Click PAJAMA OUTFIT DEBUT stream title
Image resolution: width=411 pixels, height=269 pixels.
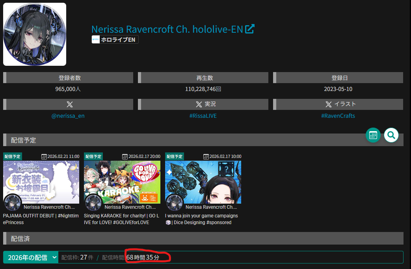(x=41, y=219)
